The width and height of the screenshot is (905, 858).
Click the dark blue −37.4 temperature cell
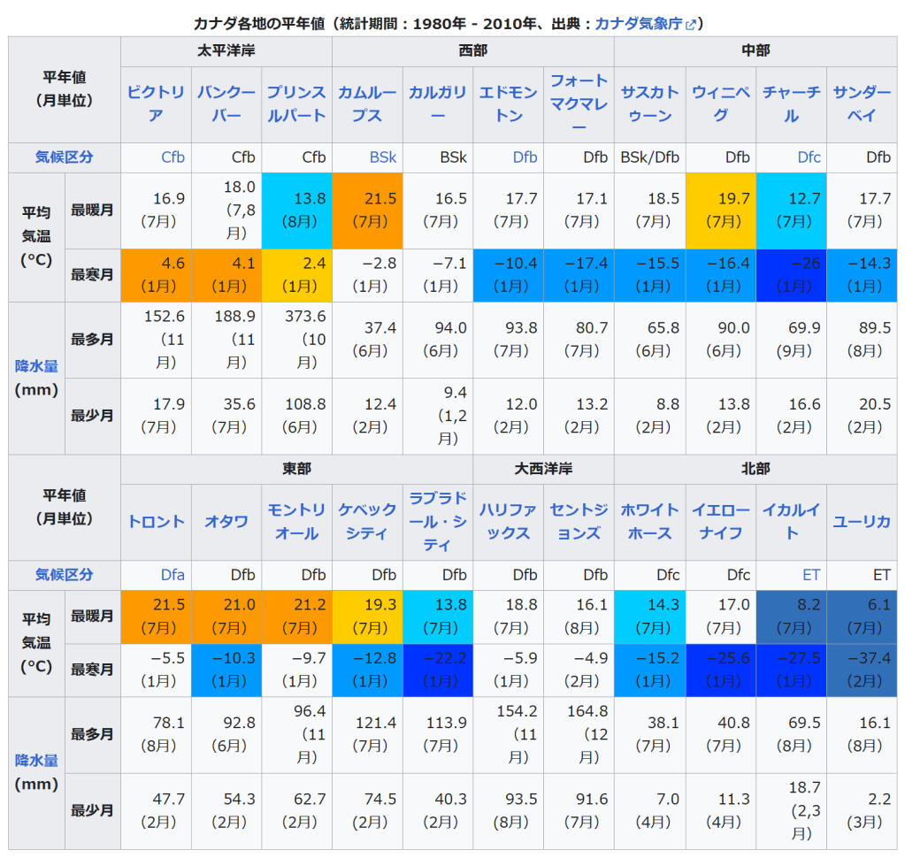862,670
